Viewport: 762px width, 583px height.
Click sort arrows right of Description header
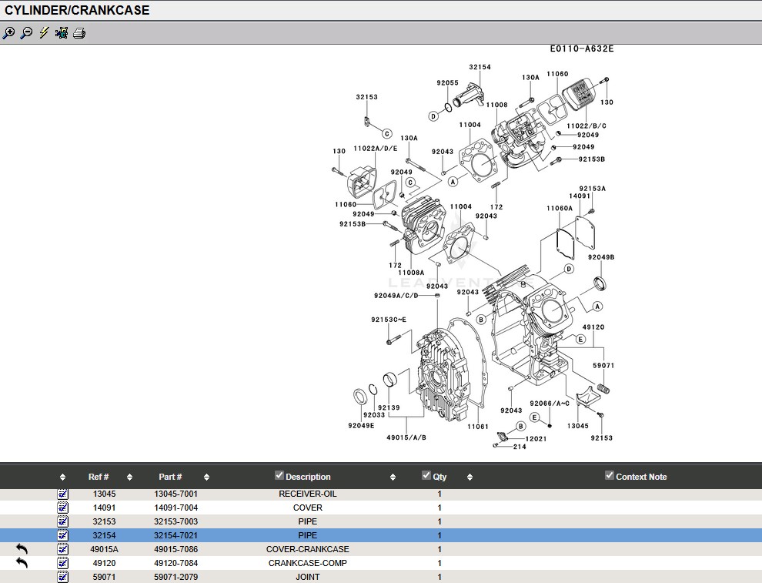click(x=393, y=477)
